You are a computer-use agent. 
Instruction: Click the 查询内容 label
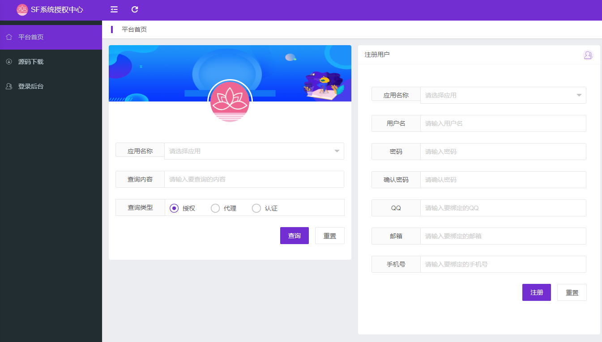[140, 179]
